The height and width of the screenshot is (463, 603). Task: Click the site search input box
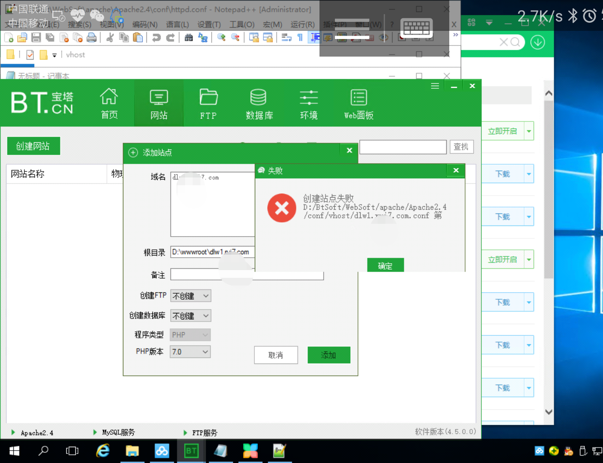pos(403,147)
